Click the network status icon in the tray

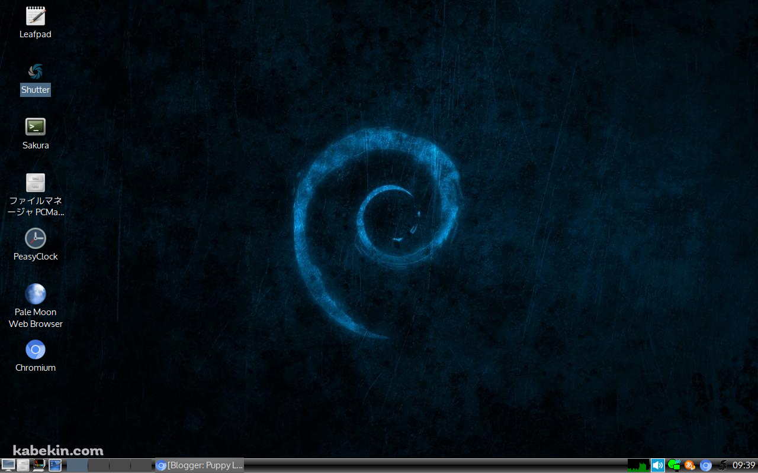(673, 465)
